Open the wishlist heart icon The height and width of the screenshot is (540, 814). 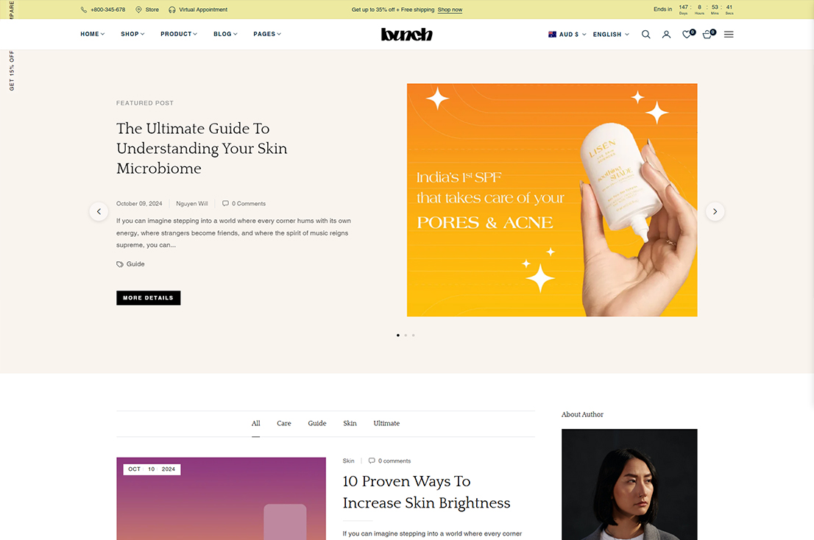(687, 35)
